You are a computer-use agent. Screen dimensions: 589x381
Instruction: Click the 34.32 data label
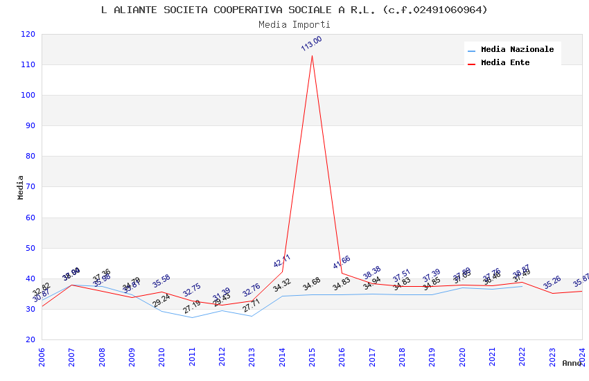282,285
